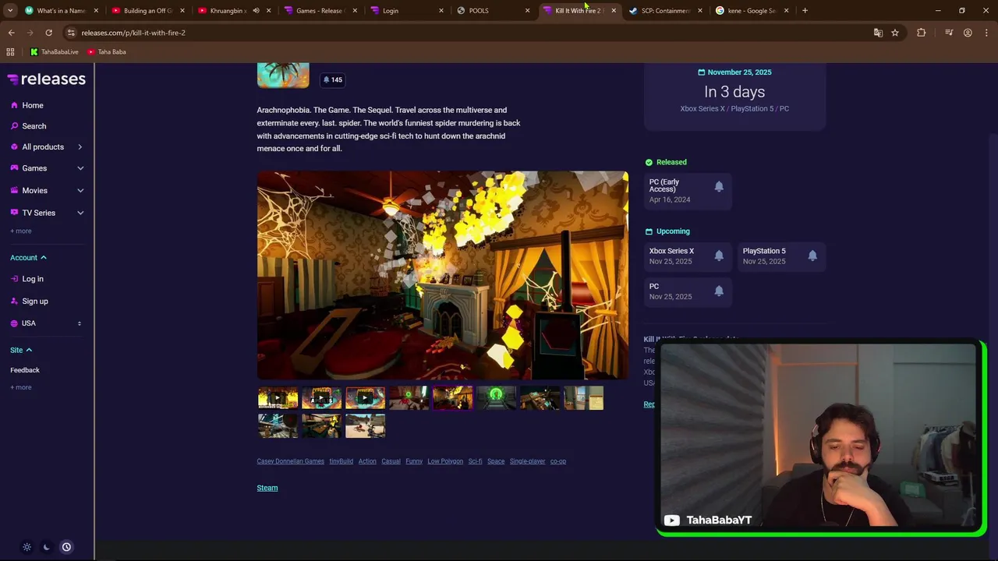998x561 pixels.
Task: Expand the Movies sidebar dropdown
Action: 80,190
